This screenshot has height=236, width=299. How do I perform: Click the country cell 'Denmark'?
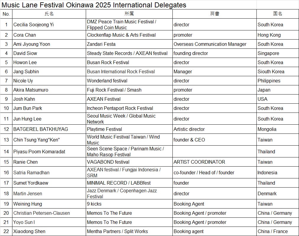tap(278, 193)
